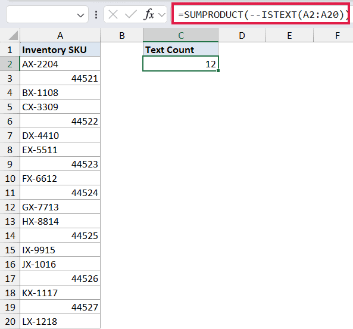Click the Select All corner triangle
The width and height of the screenshot is (353, 329).
(13, 36)
